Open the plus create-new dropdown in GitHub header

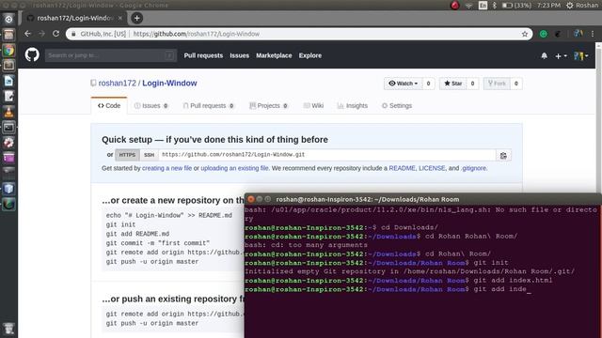[x=561, y=56]
